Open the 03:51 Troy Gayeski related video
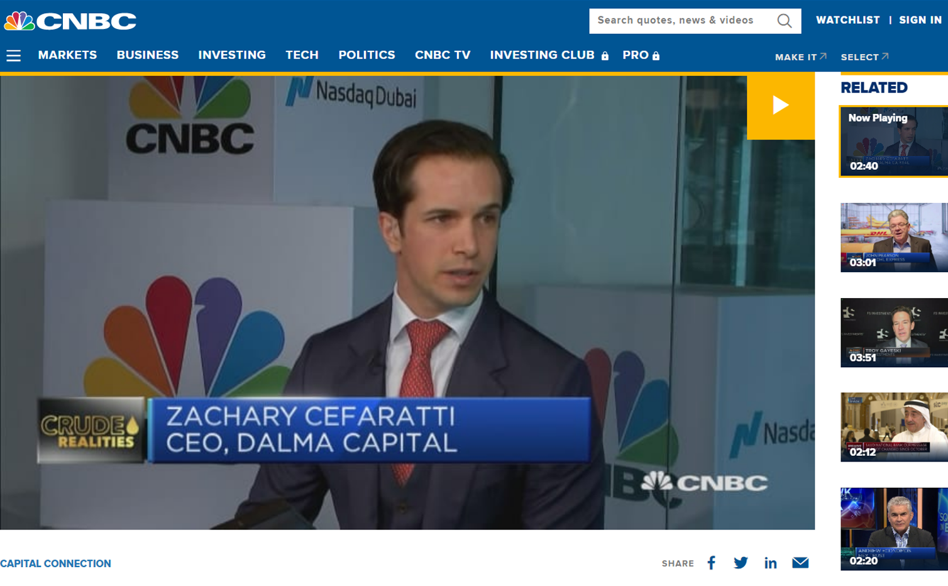This screenshot has width=948, height=586. 894,333
